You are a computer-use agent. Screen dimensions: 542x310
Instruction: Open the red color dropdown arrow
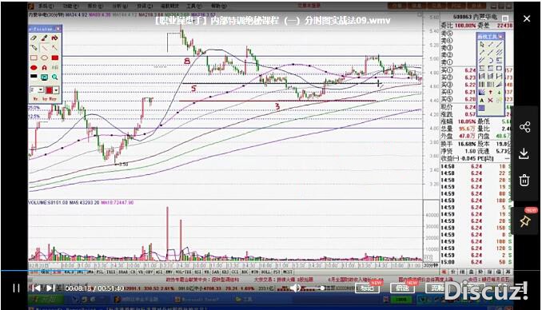tap(56, 89)
